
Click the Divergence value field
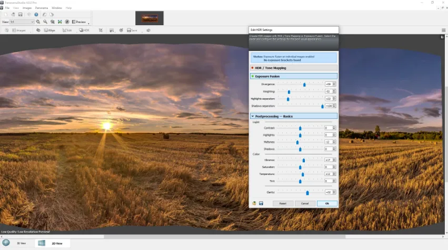328,84
